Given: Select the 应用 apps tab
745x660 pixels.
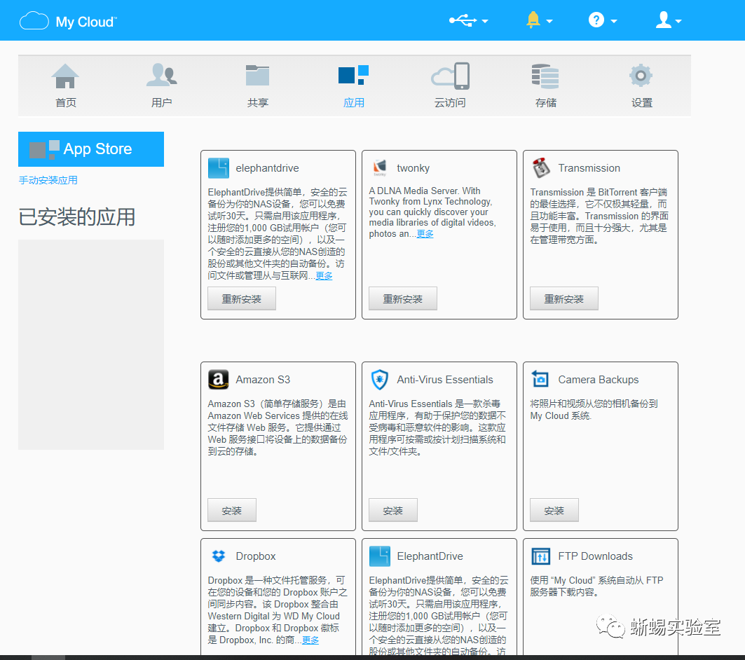Looking at the screenshot, I should click(353, 86).
